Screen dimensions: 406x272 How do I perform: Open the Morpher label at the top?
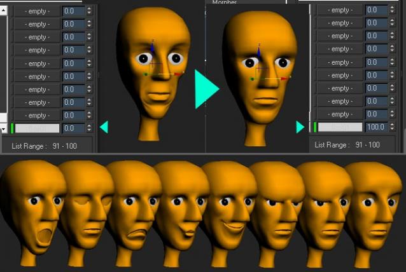224,2
